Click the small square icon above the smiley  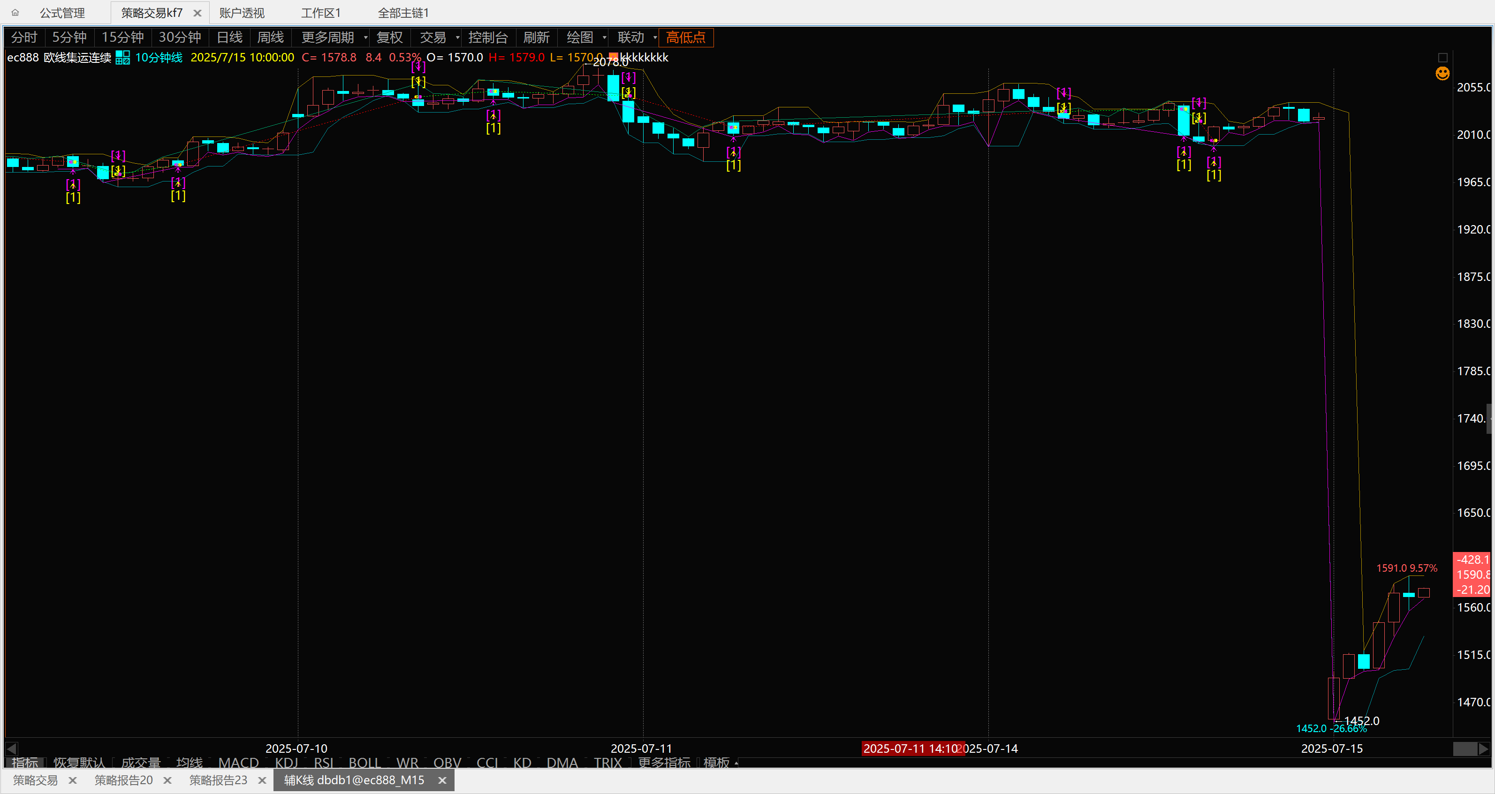(1443, 58)
